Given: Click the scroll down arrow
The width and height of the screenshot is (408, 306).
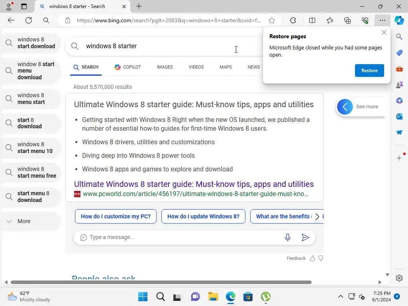Looking at the screenshot, I should [387, 275].
